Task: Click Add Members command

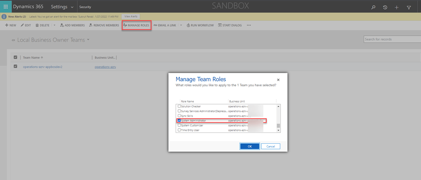Action: [72, 25]
